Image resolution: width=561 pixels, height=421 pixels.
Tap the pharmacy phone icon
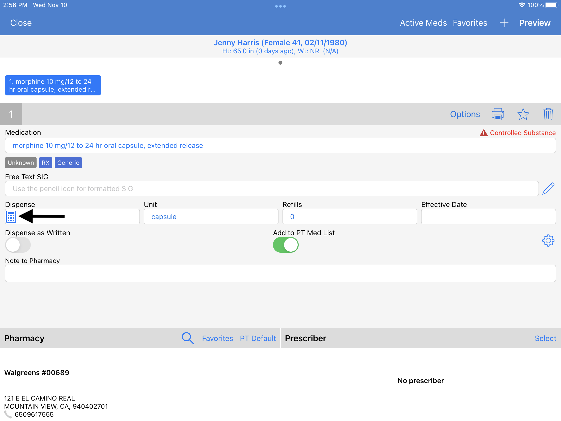pos(8,414)
